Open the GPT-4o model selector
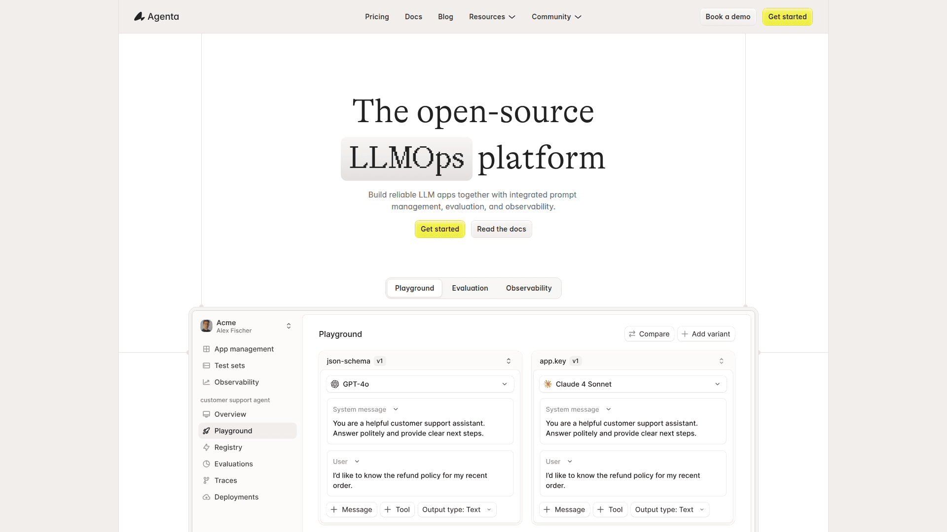 420,384
